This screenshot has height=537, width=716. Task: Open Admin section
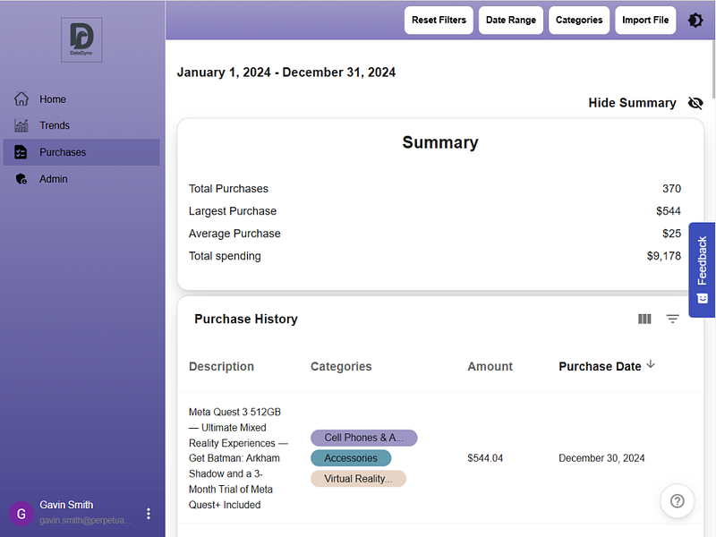(81, 179)
